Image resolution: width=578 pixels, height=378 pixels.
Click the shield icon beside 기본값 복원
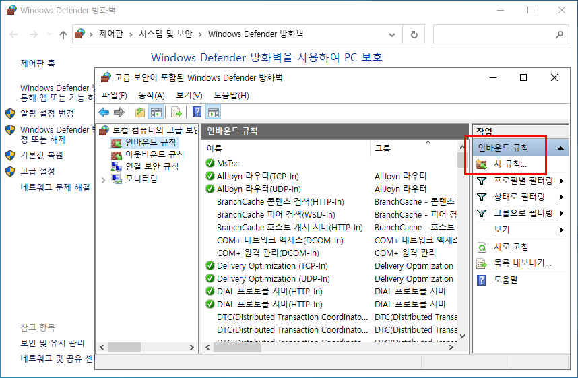pyautogui.click(x=10, y=155)
